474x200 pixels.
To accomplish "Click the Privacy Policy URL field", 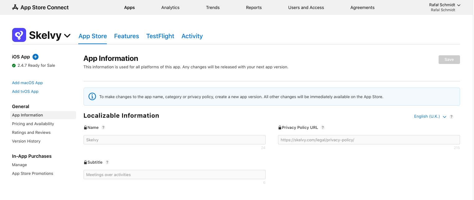I will (x=369, y=140).
